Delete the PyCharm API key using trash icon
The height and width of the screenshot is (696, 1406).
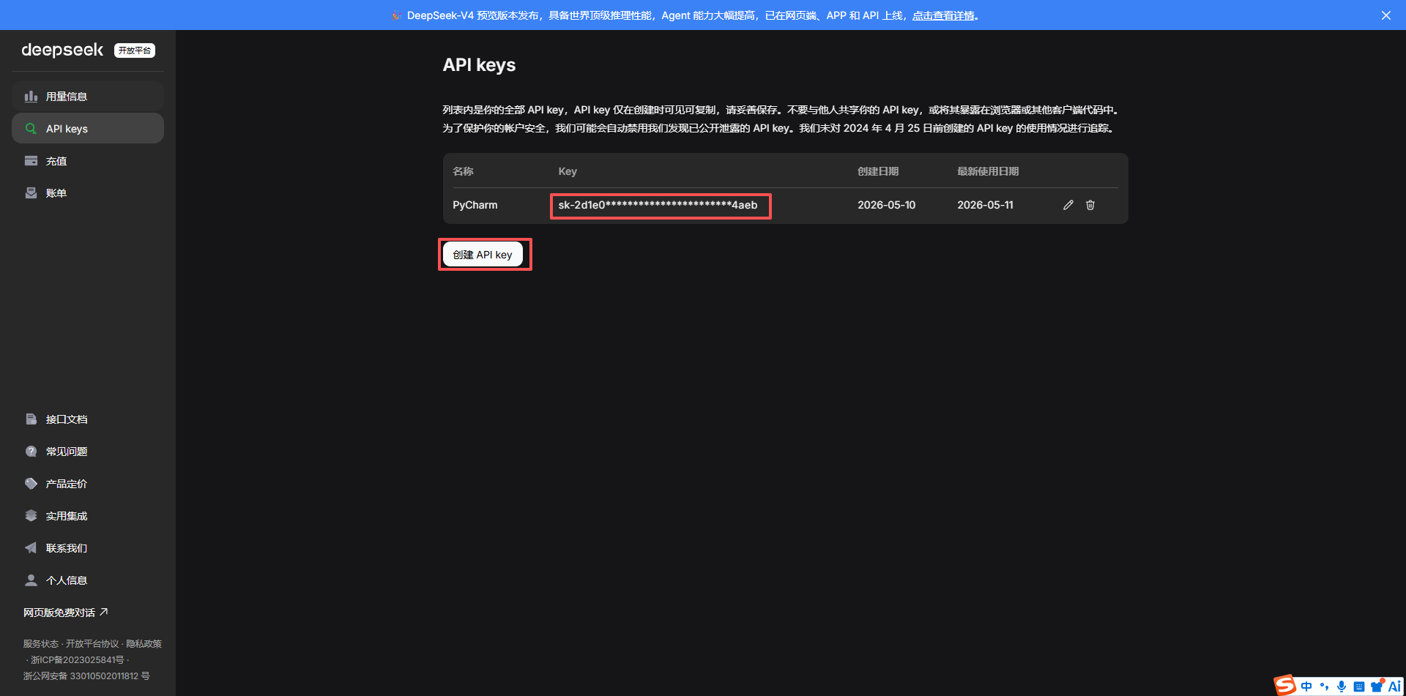1090,205
